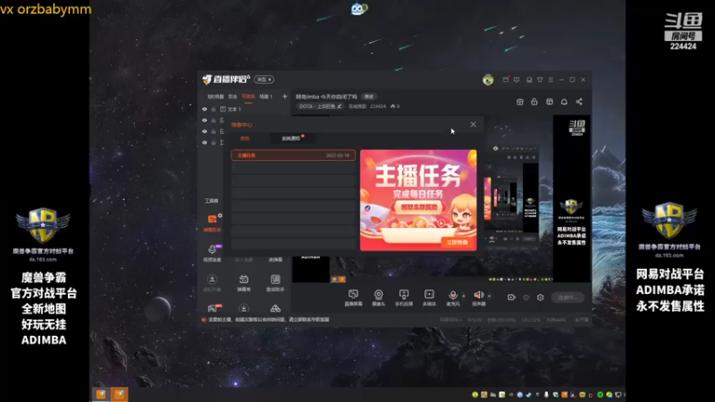This screenshot has width=715, height=402.
Task: Toggle eye icon of third source row
Action: [205, 131]
